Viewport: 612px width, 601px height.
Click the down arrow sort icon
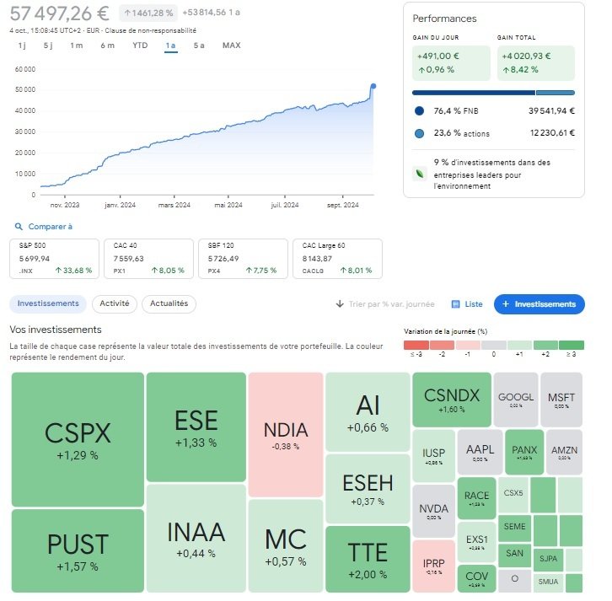(340, 304)
